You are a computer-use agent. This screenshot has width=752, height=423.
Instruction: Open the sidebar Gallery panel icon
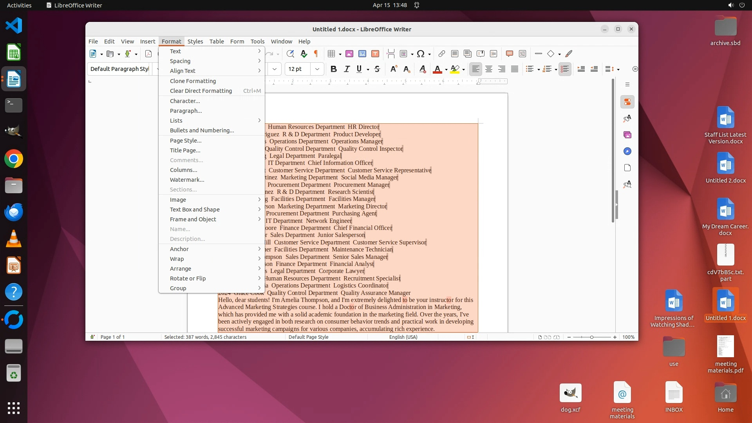(x=627, y=135)
